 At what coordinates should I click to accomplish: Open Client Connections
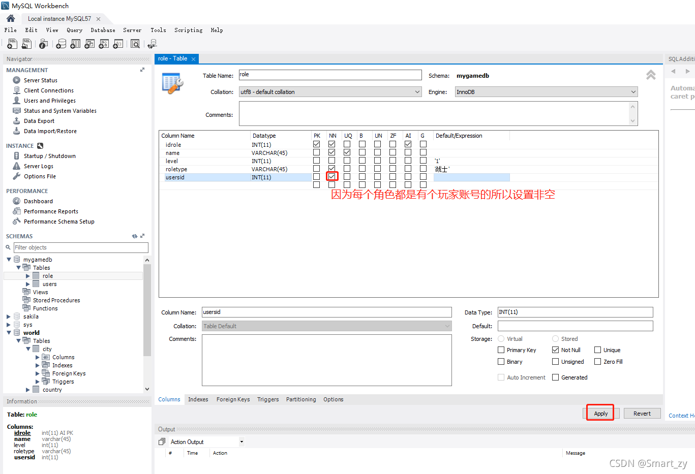49,90
